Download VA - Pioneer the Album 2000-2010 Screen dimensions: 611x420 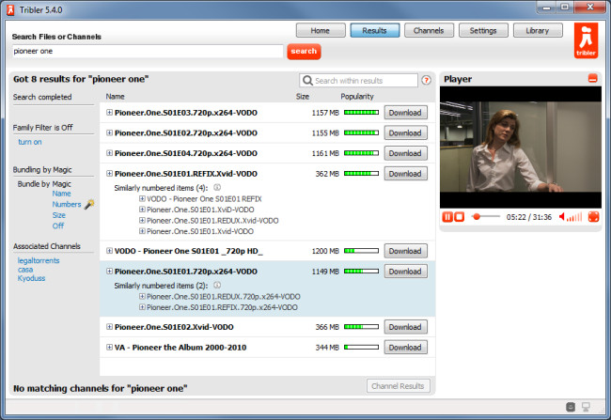(405, 347)
